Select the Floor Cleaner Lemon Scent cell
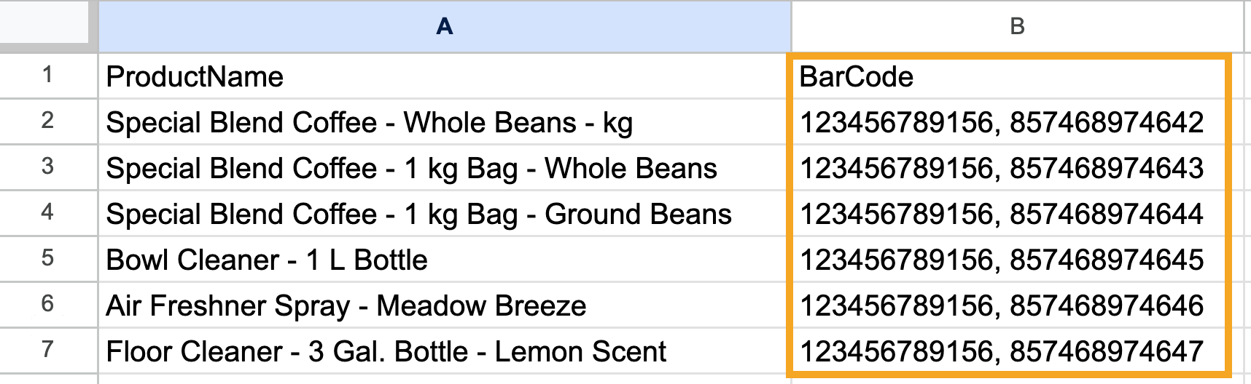 [x=444, y=351]
